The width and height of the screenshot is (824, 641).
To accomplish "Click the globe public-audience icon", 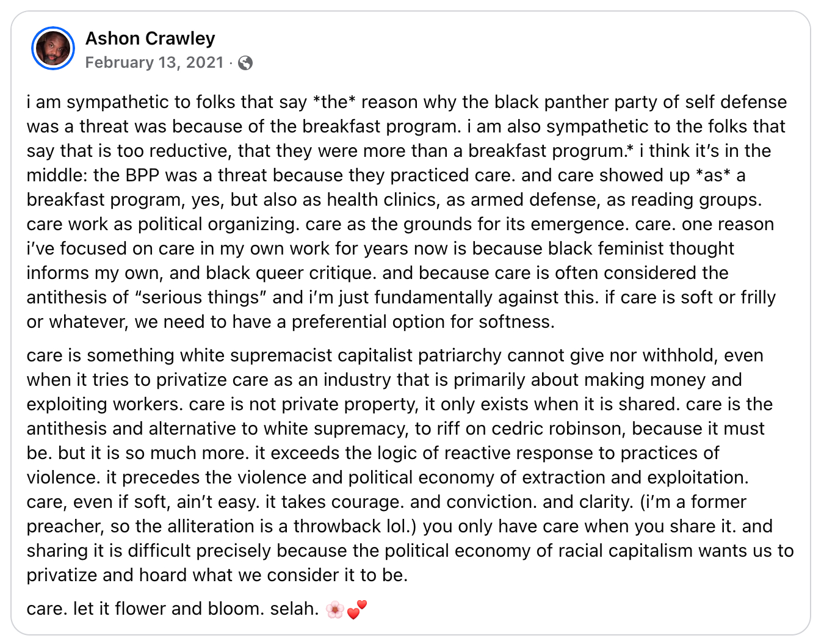I will [245, 63].
